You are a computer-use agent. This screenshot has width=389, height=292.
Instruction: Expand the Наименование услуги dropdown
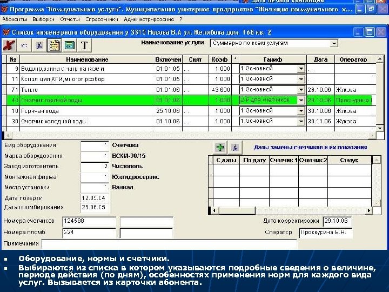coord(334,43)
